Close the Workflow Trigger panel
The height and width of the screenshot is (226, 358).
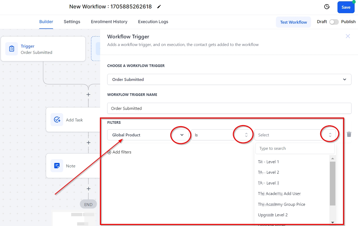click(348, 36)
